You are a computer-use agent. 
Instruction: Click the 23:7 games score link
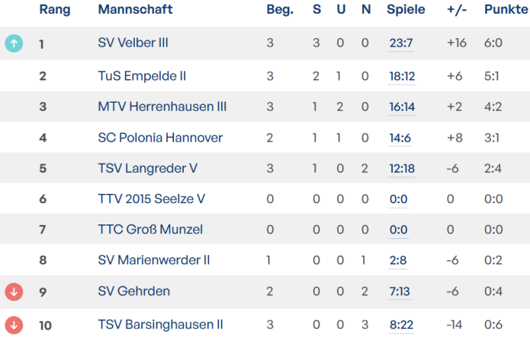pyautogui.click(x=401, y=43)
